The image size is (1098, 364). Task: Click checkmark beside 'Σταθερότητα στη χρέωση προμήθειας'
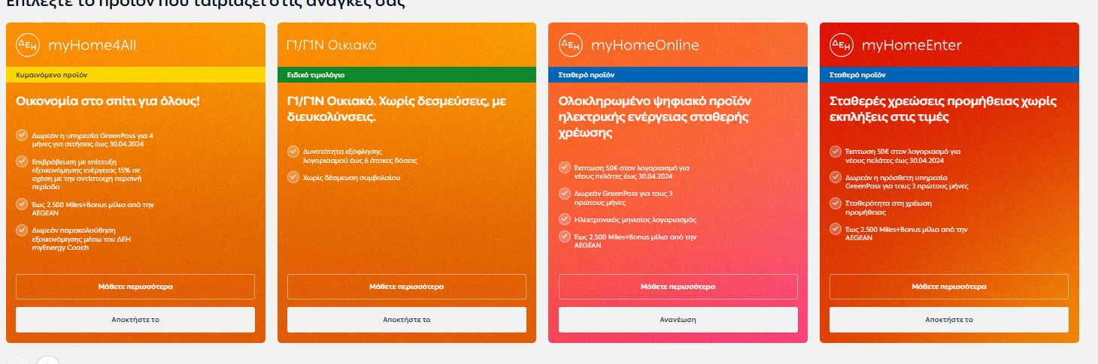tap(835, 203)
